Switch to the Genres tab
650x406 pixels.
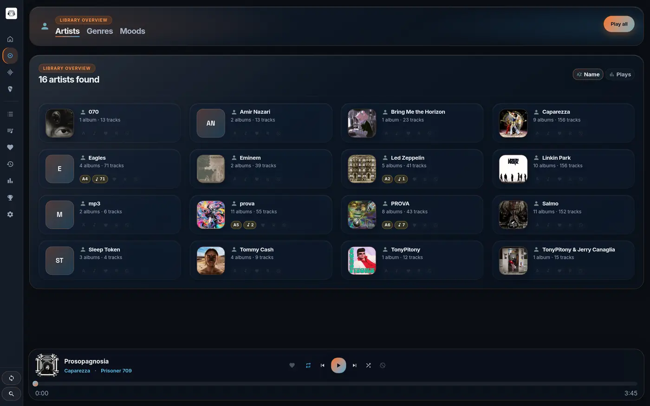pyautogui.click(x=100, y=31)
